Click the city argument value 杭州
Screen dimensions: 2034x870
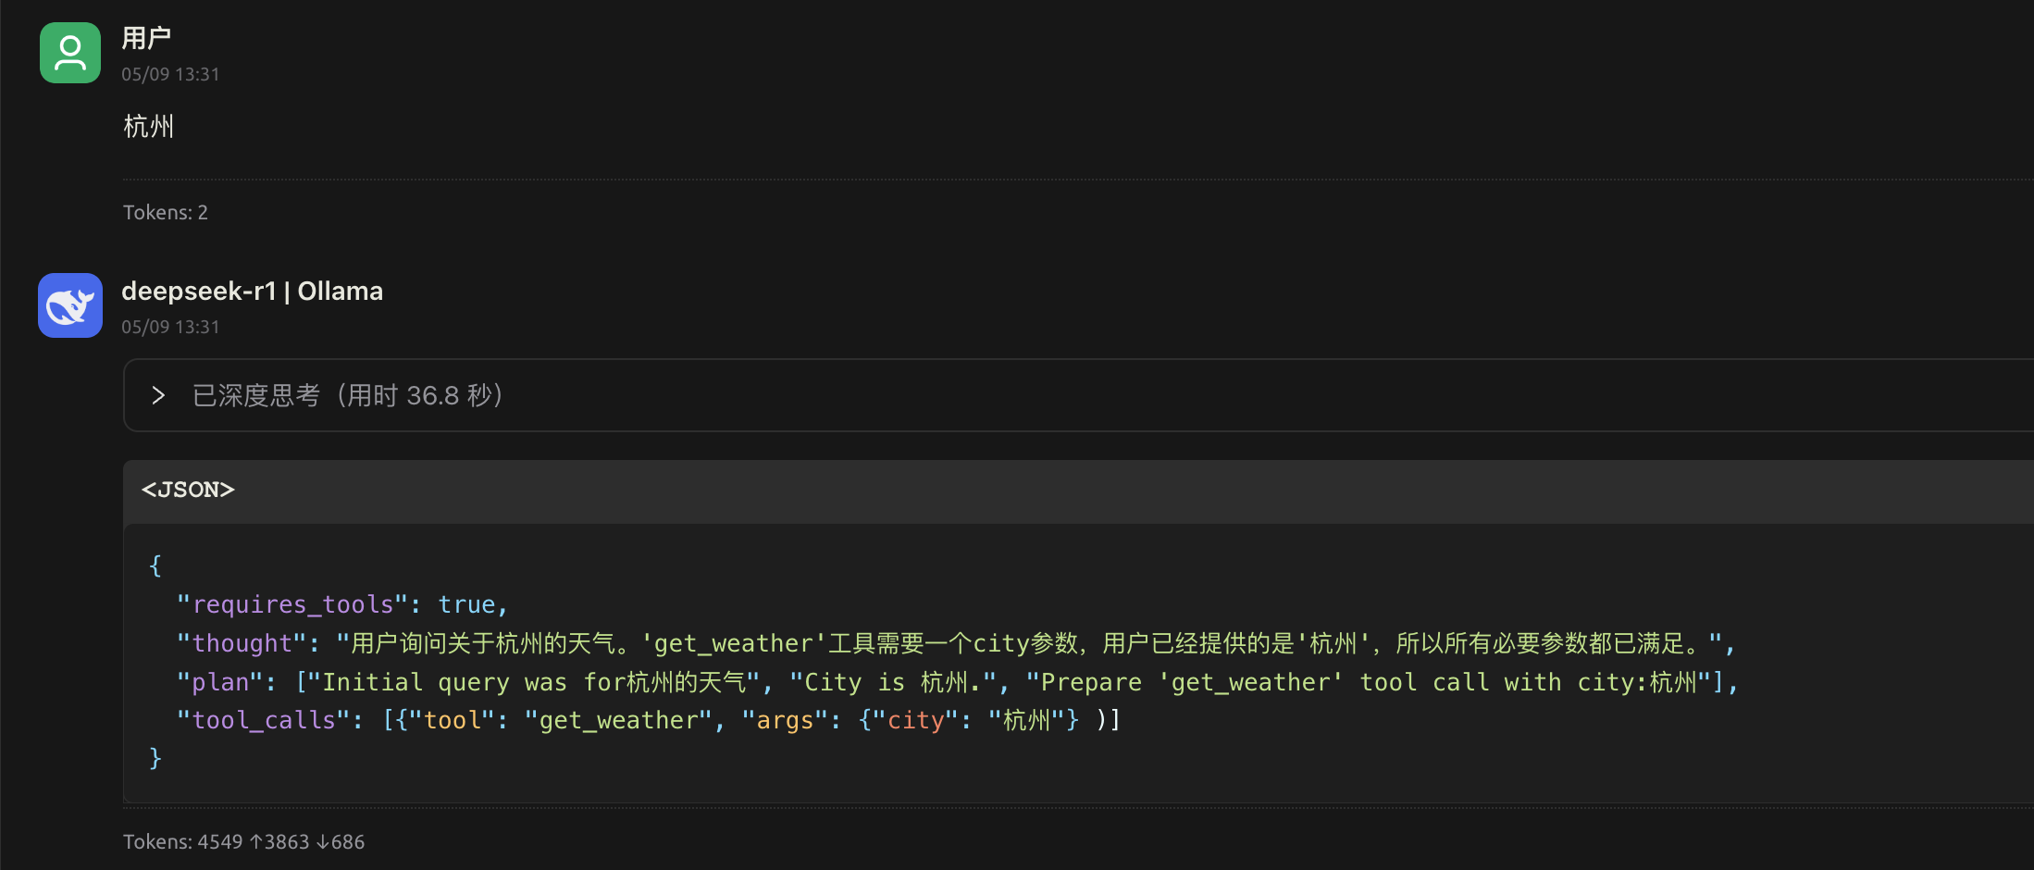(1030, 719)
